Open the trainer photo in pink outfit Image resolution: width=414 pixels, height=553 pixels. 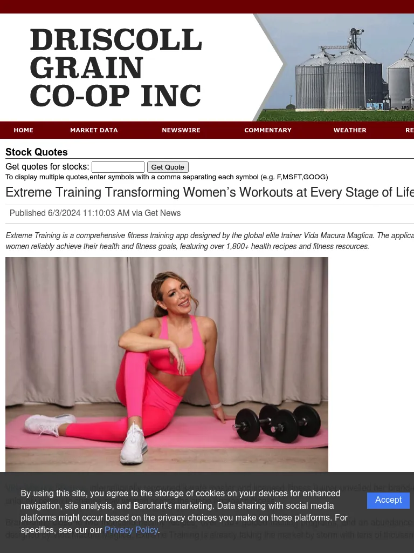[x=167, y=365]
